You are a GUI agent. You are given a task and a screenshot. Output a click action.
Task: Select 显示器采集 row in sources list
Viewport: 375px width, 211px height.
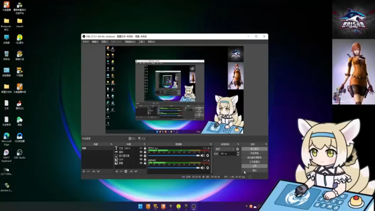click(130, 156)
